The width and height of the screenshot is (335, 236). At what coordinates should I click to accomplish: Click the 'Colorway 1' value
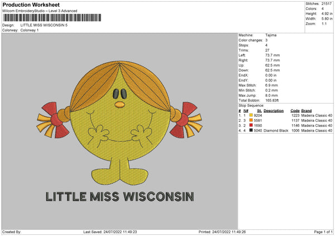pos(30,30)
